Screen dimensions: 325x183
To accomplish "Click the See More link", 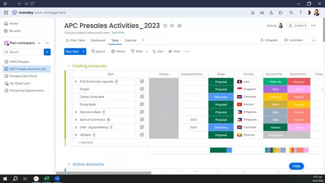I will click(x=118, y=33).
